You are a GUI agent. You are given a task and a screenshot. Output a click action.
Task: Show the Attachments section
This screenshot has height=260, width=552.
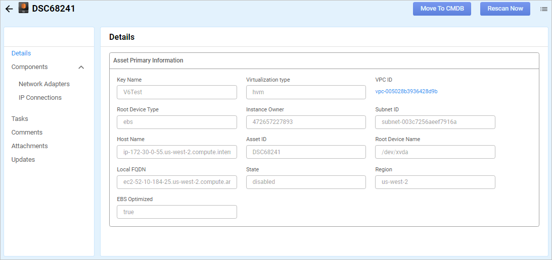tap(29, 146)
